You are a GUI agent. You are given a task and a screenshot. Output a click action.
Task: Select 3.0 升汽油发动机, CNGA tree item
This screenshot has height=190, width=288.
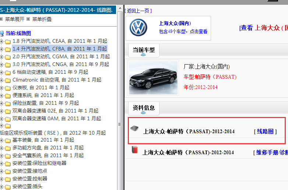click(x=61, y=64)
